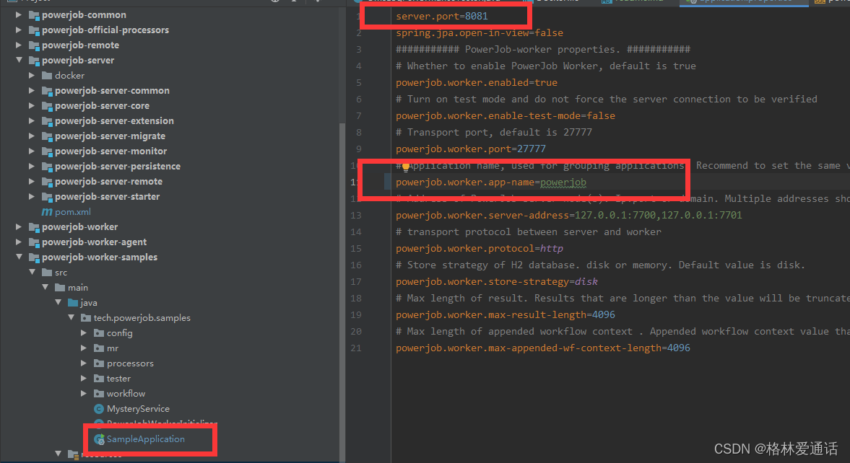Screen dimensions: 850x463
Task: Click the MysteryService class icon
Action: click(x=99, y=409)
